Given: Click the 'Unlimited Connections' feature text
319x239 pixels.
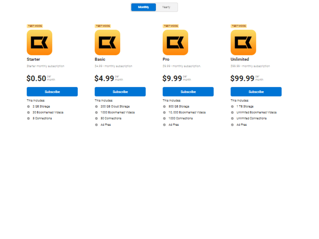Looking at the screenshot, I should click(251, 118).
